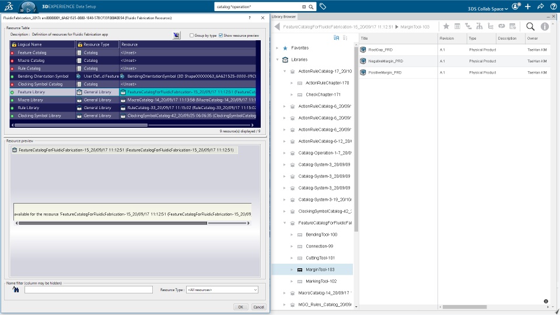Open dialog help question mark
560x315 pixels.
coord(250,18)
